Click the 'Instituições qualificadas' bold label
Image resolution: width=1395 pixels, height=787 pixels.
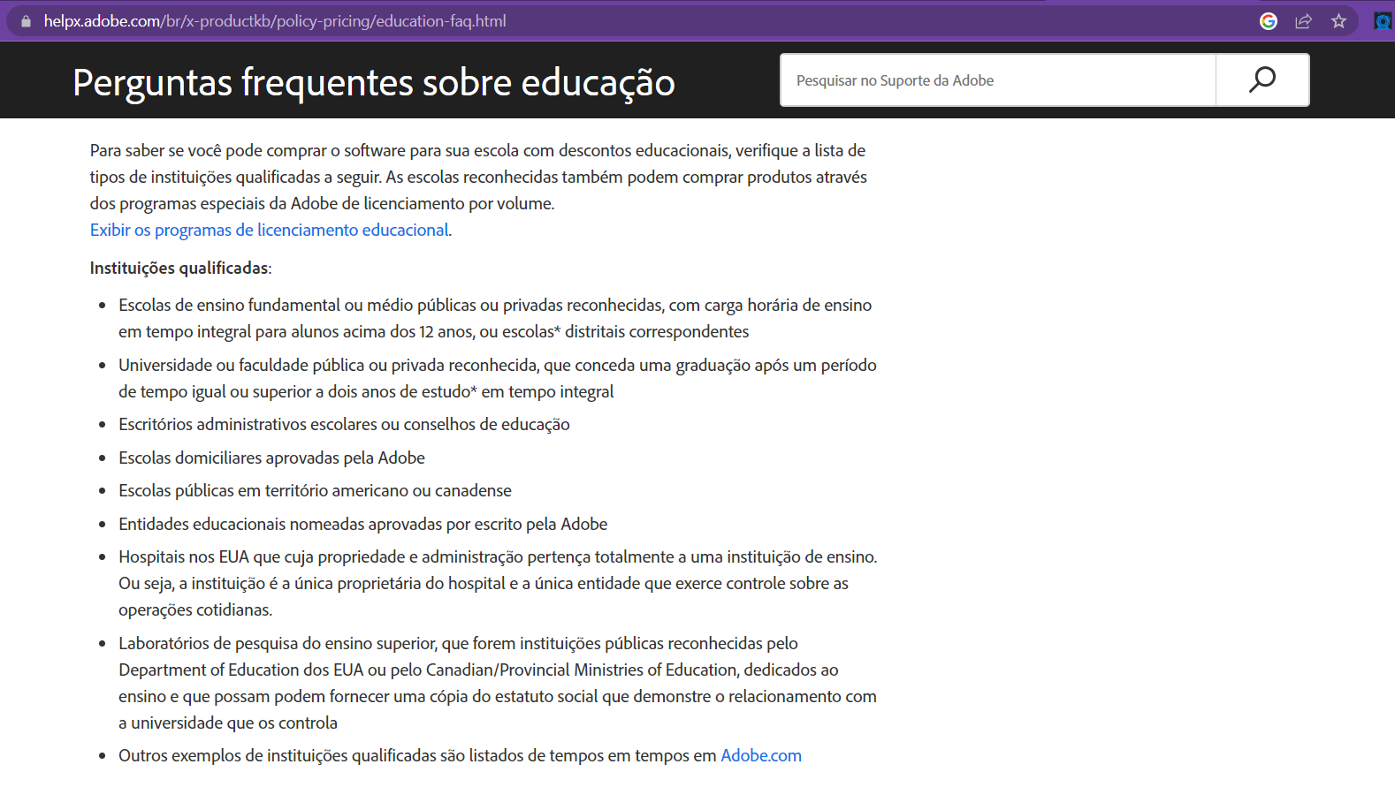tap(179, 268)
